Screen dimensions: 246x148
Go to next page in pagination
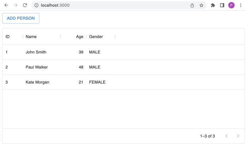coord(238,136)
